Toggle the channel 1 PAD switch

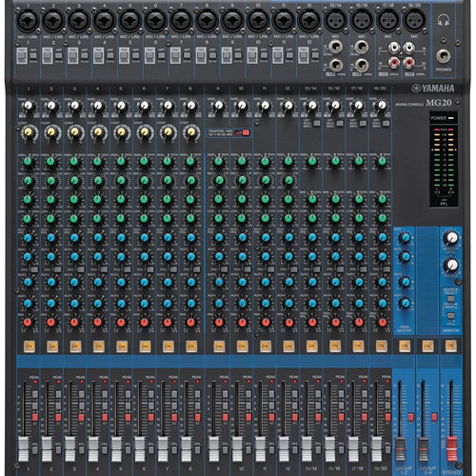pos(21,56)
